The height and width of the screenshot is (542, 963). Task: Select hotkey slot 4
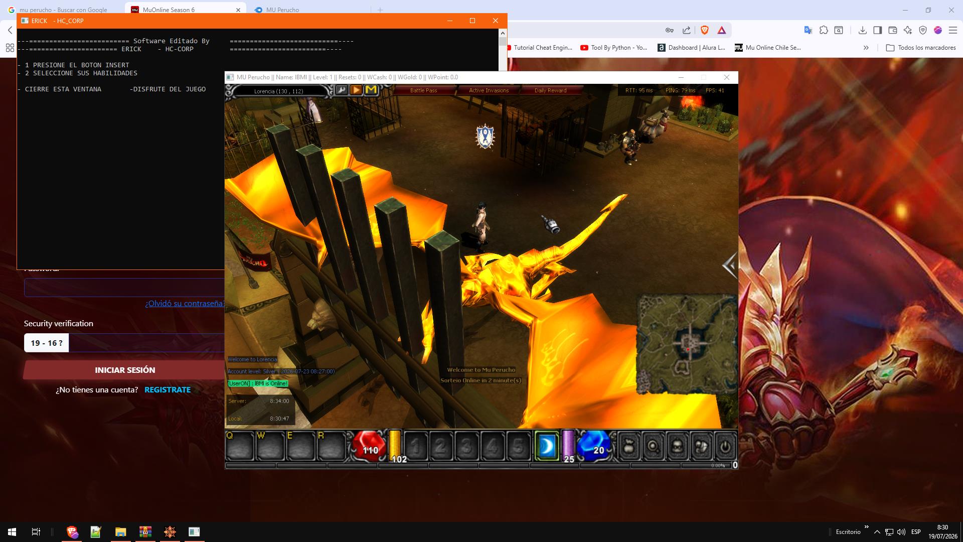point(493,446)
